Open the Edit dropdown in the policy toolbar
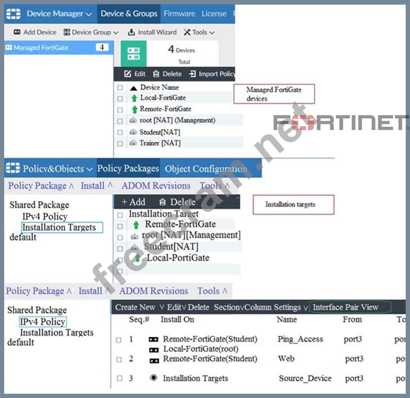410x398 pixels. tap(177, 307)
